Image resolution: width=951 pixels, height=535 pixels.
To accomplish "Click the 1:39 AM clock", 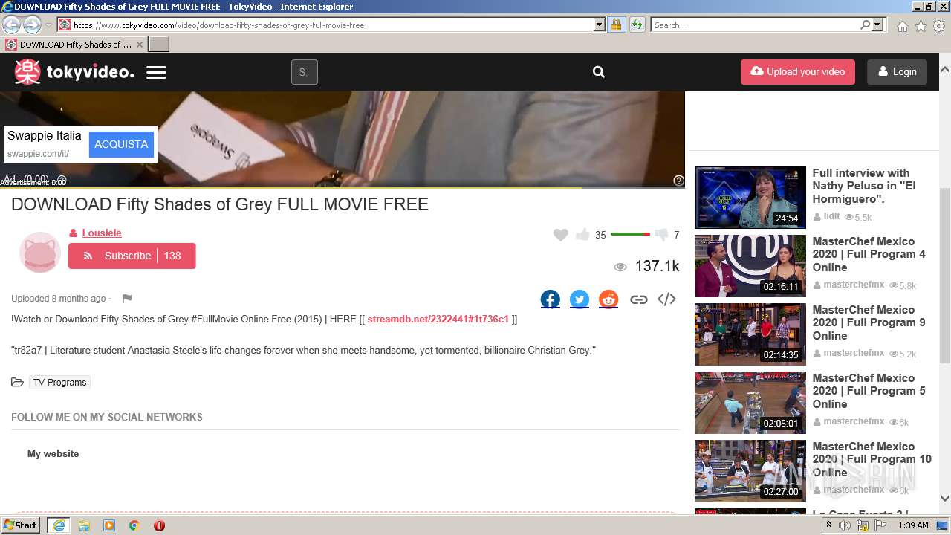I will 913,525.
